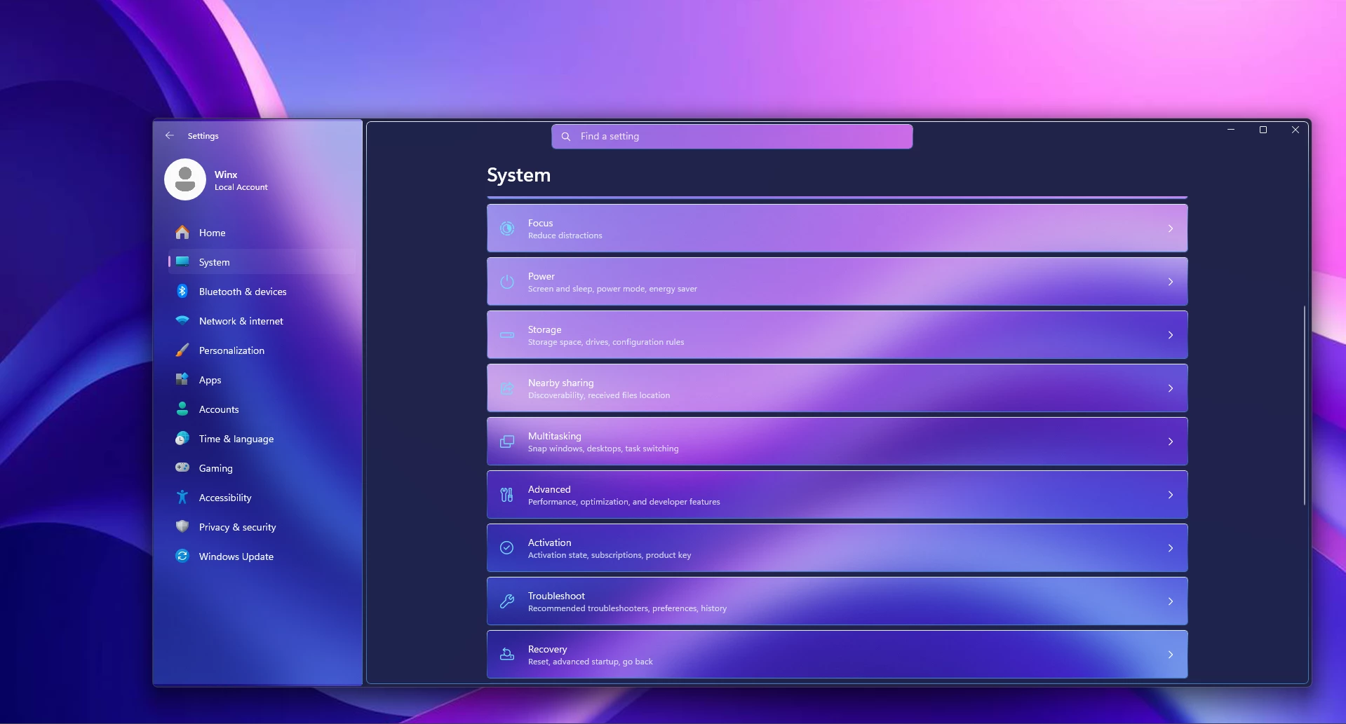This screenshot has width=1346, height=724.
Task: Click the Privacy & security shield icon
Action: coord(182,526)
